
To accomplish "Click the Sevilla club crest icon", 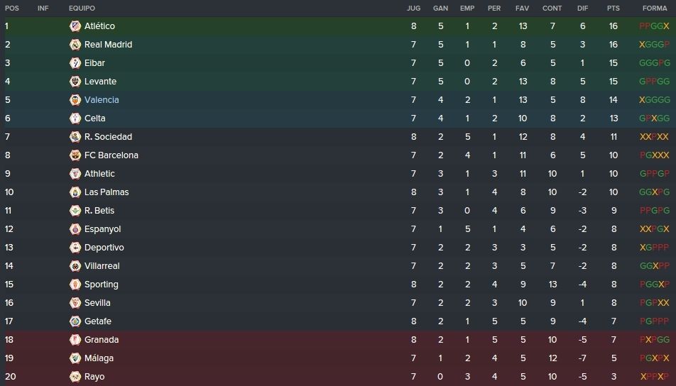I will point(75,303).
